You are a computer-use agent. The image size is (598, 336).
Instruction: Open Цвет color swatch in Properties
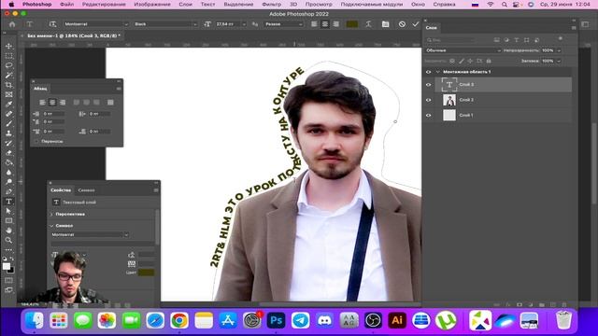[146, 273]
